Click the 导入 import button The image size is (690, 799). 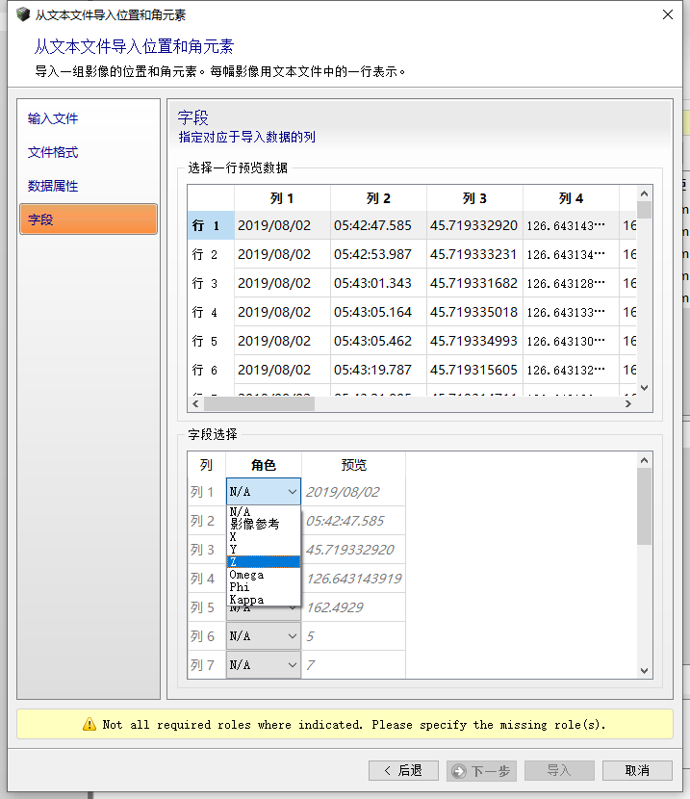[x=559, y=770]
